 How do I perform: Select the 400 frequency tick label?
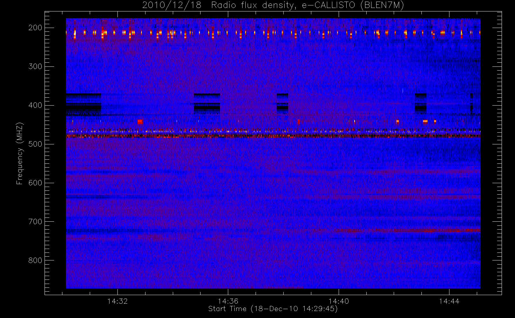(35, 105)
